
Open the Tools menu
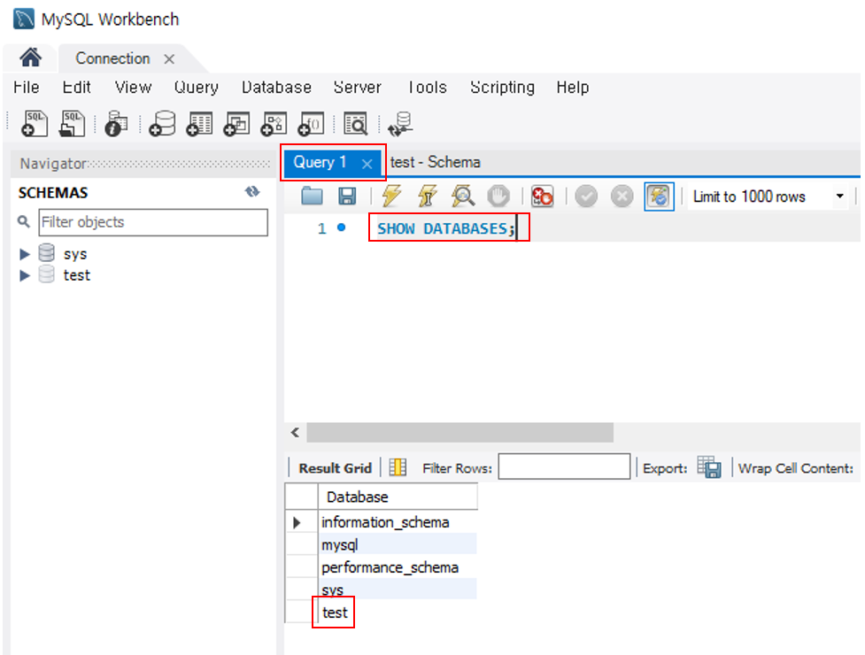(428, 87)
